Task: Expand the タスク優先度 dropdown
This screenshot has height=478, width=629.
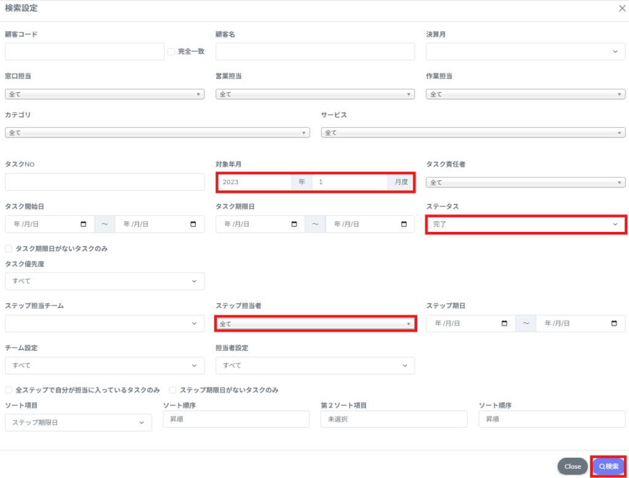Action: 104,281
